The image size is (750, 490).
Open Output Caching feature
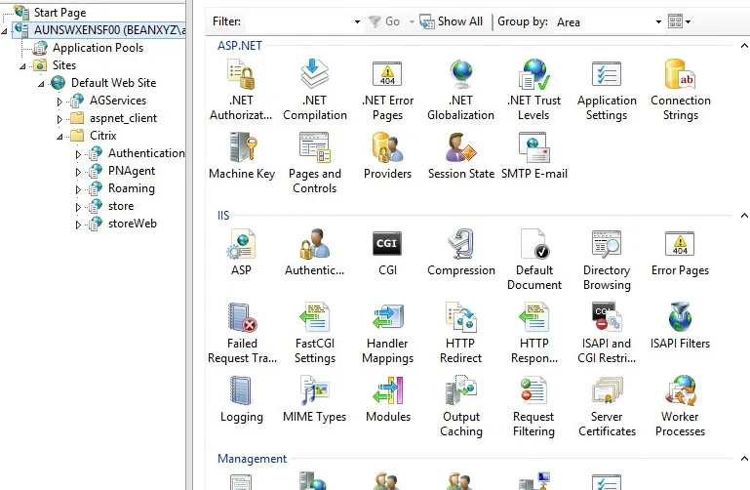(x=461, y=406)
